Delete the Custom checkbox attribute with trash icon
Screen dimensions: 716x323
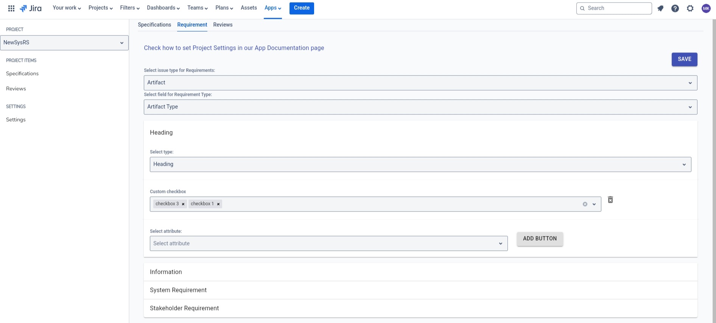[610, 199]
